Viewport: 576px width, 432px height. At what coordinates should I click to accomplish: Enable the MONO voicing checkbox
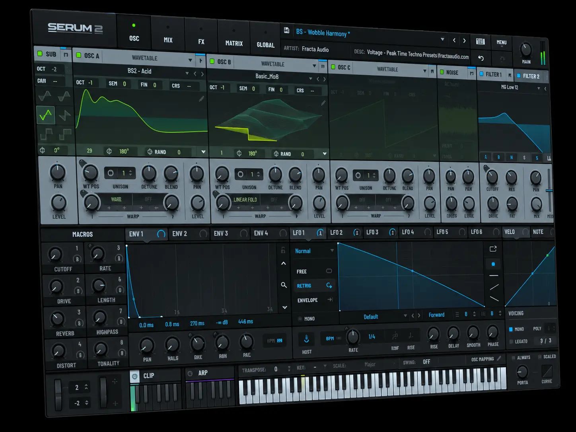(511, 329)
